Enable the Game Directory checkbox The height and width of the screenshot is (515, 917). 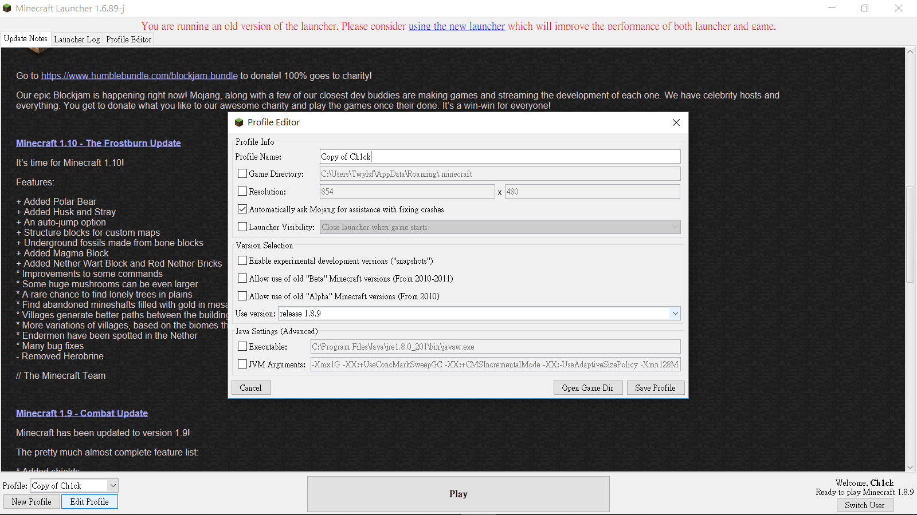242,173
